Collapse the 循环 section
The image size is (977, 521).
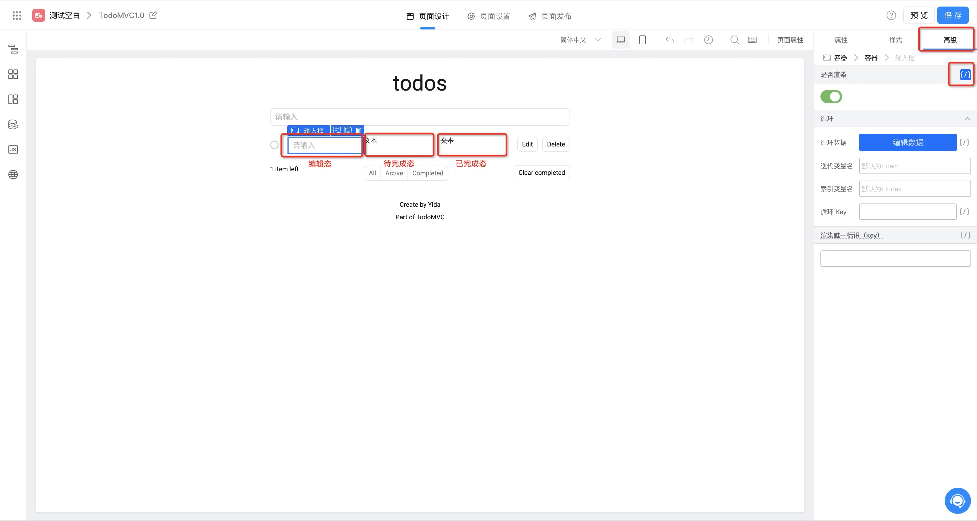click(967, 119)
